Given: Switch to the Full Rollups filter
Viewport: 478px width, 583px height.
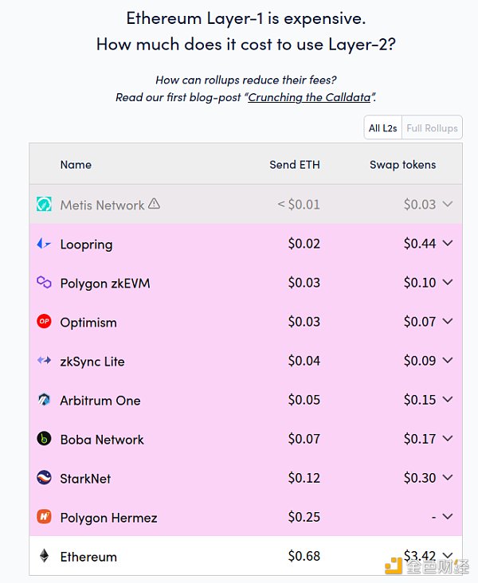Looking at the screenshot, I should (432, 128).
